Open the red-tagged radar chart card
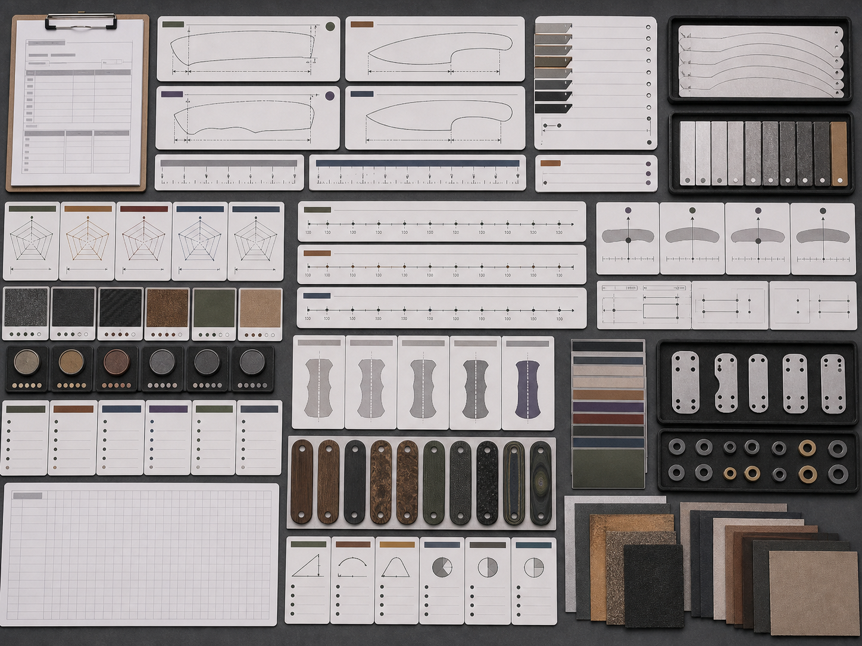 (x=143, y=241)
